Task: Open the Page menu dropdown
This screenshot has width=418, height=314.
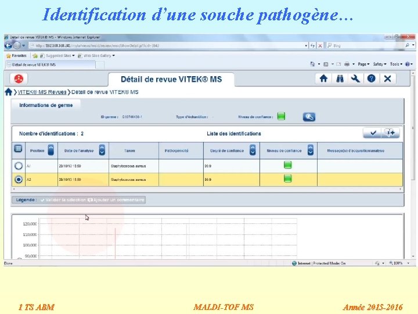Action: [x=363, y=64]
